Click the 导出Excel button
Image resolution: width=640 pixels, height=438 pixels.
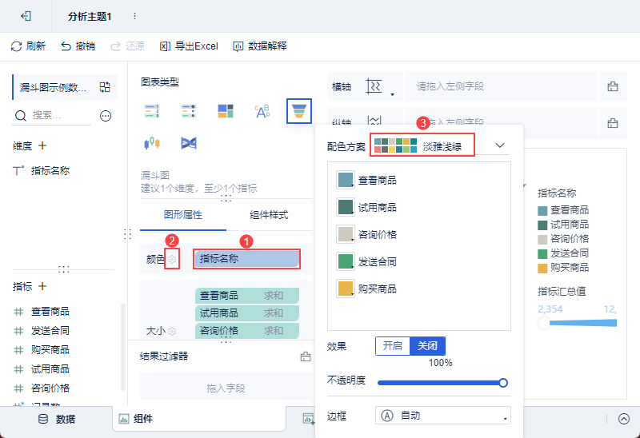click(189, 46)
